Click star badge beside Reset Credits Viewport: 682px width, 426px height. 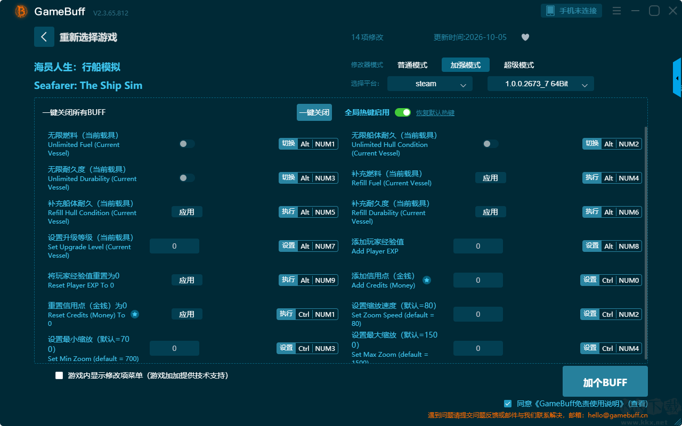[135, 314]
